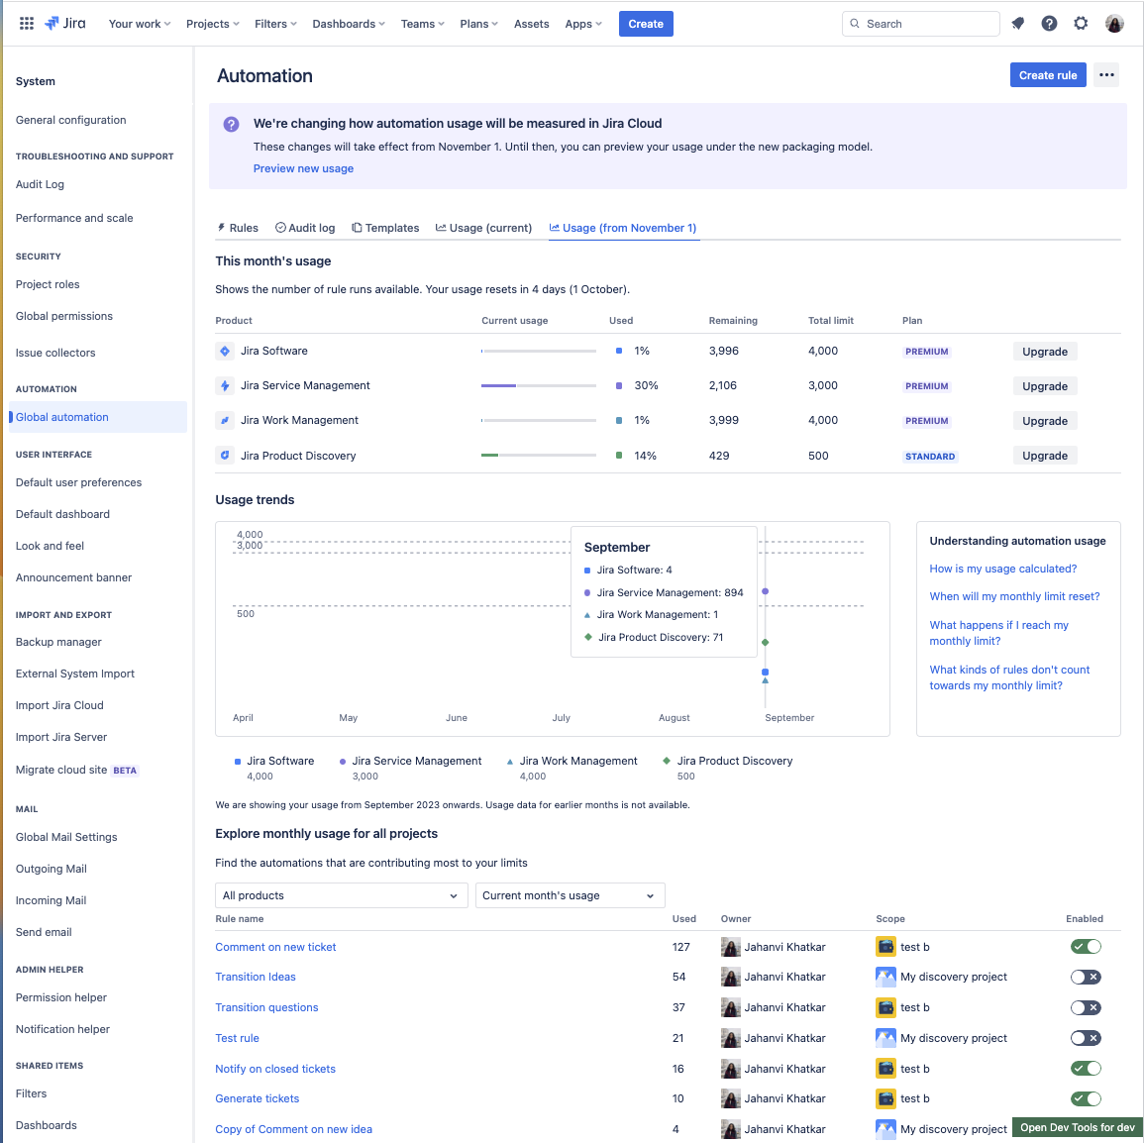Open the help question mark icon
Viewport: 1144px width, 1143px height.
(1049, 24)
